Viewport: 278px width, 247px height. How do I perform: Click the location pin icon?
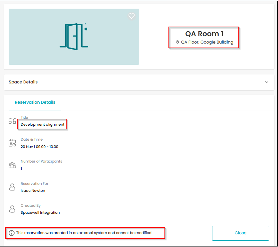177,42
